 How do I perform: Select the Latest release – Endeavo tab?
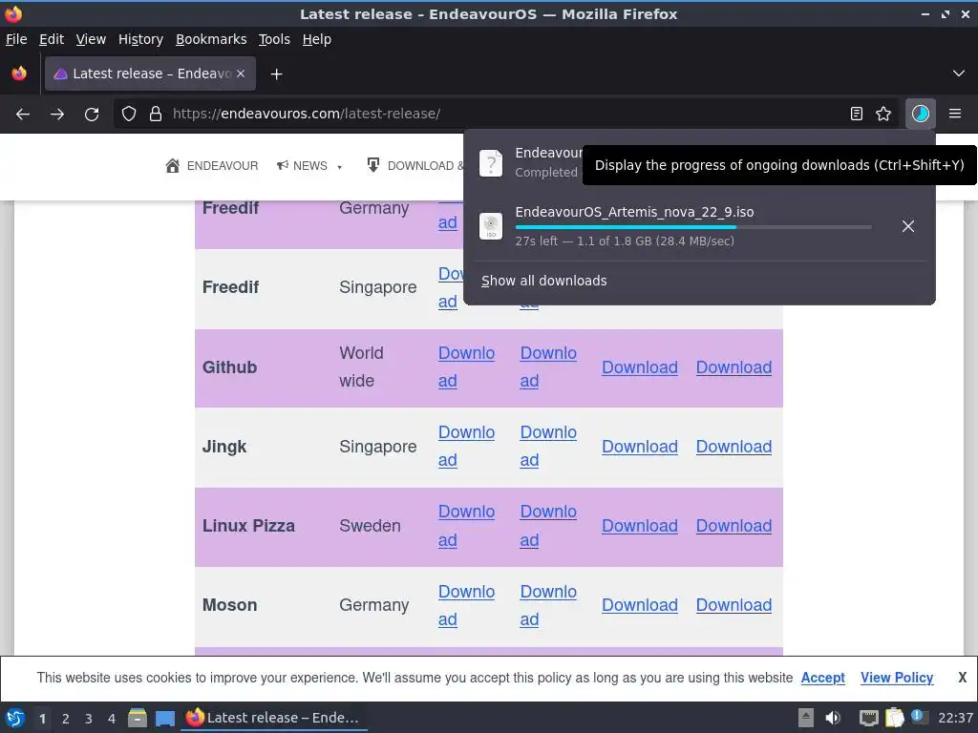[150, 73]
